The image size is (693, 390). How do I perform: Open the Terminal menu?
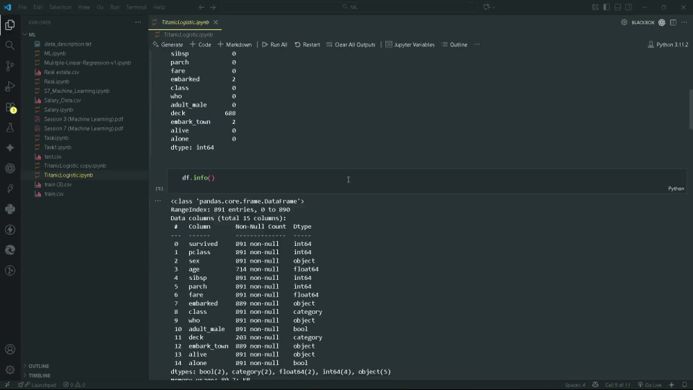[136, 7]
